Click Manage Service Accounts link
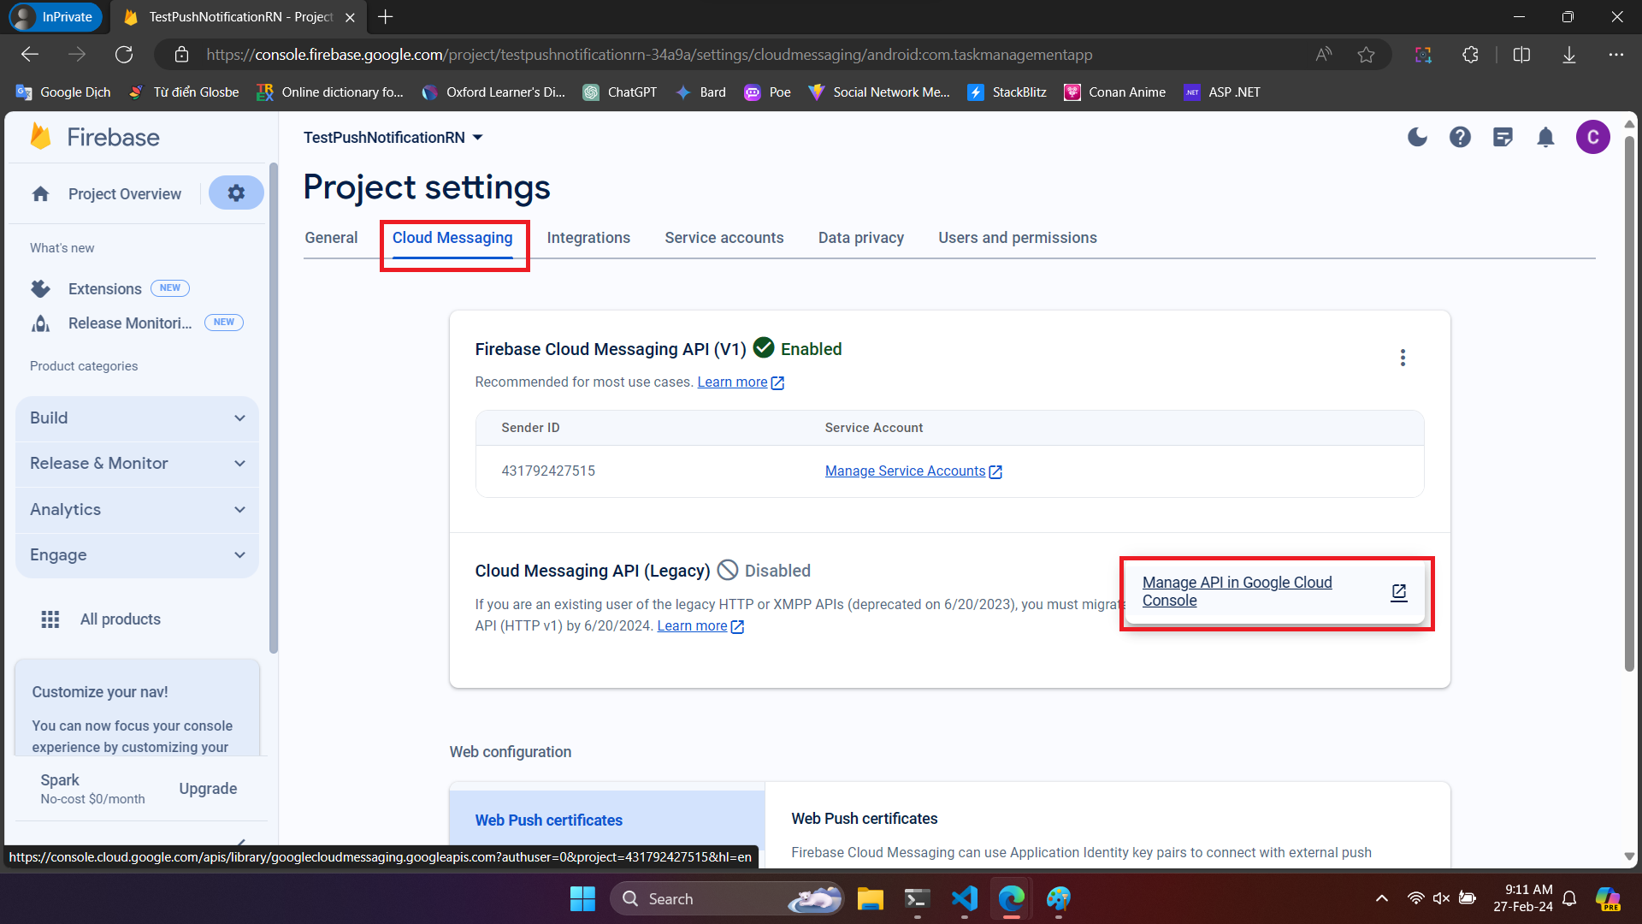This screenshot has width=1642, height=924. pos(913,471)
